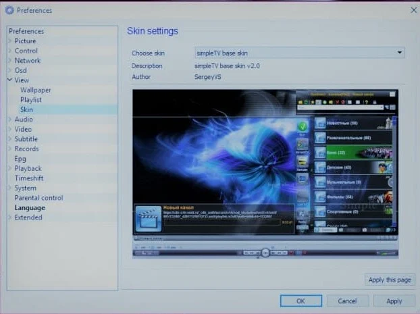Open Parental control settings
This screenshot has width=420, height=314.
coord(38,198)
